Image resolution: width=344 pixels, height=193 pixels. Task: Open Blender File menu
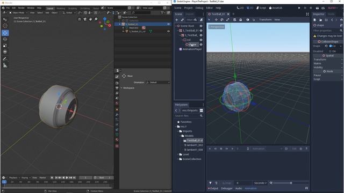pos(8,8)
